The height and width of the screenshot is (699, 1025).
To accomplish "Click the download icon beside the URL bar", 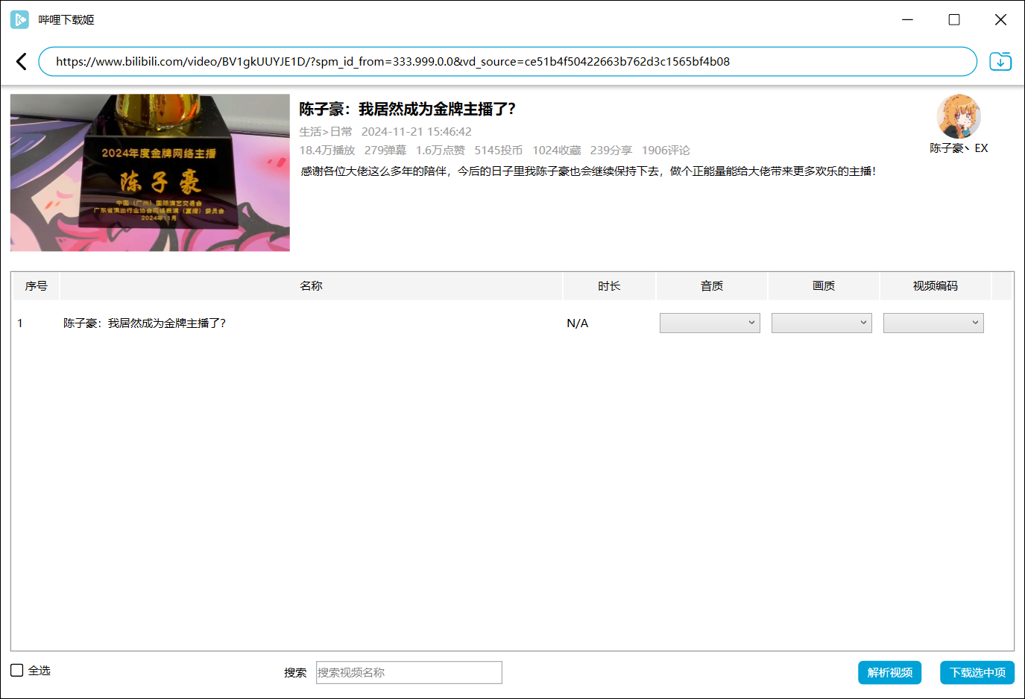I will [x=1000, y=61].
